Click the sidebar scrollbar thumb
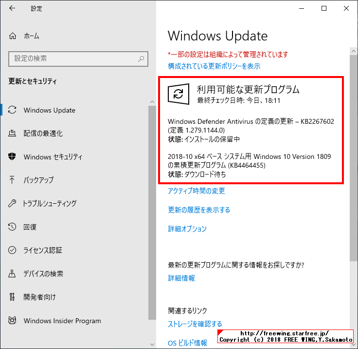The width and height of the screenshot is (358, 349). point(152,213)
